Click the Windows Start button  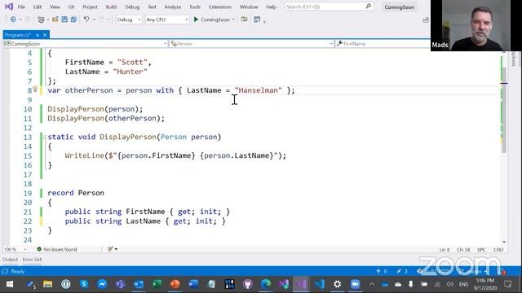pyautogui.click(x=10, y=284)
